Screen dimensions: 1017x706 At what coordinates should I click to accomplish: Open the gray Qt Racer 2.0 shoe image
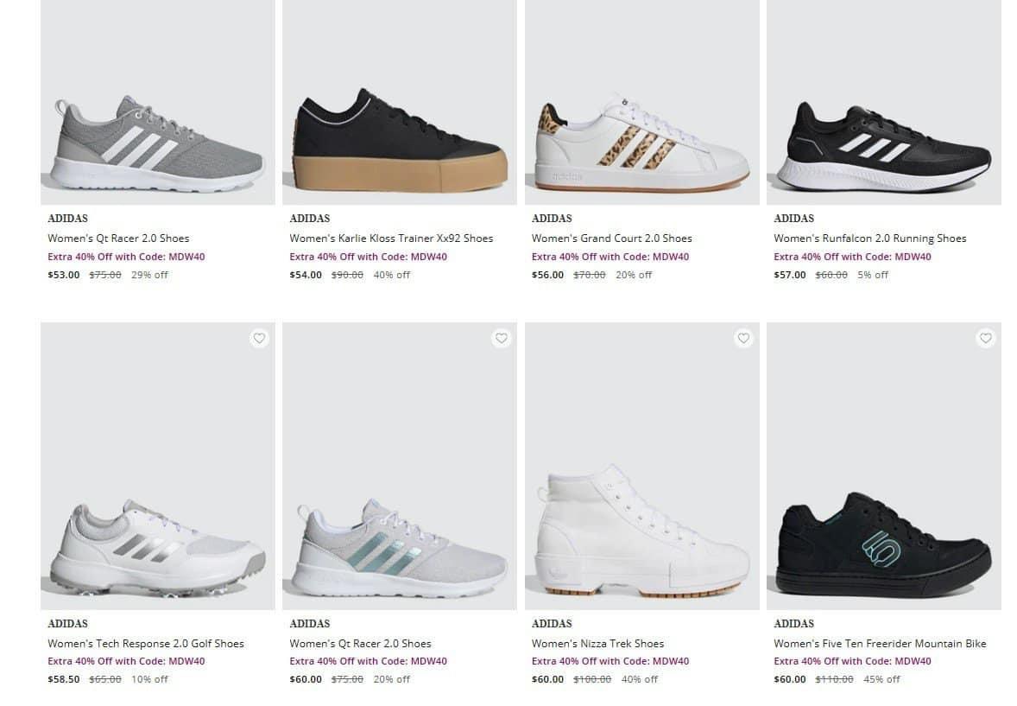point(158,143)
